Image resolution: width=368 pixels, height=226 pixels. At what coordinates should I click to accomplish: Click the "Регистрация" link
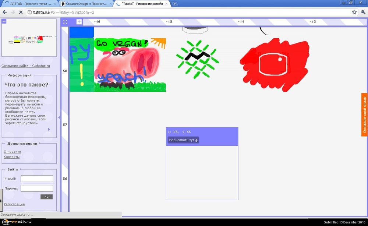pyautogui.click(x=14, y=204)
